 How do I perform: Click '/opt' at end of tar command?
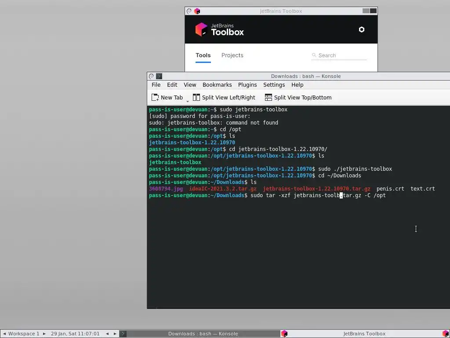point(380,195)
